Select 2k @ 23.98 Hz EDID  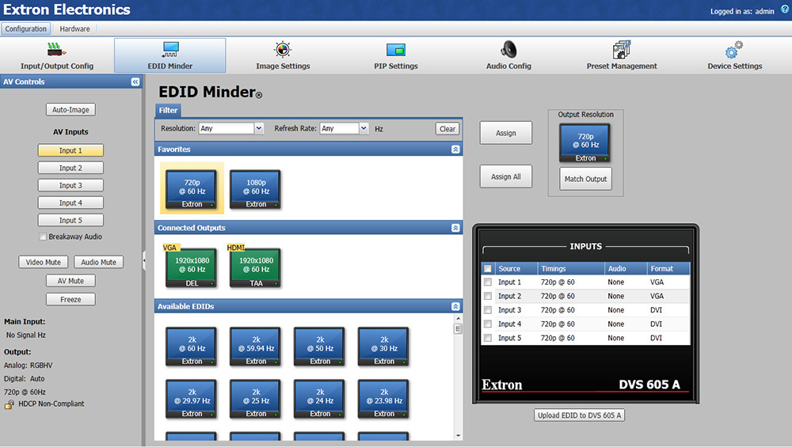(384, 399)
